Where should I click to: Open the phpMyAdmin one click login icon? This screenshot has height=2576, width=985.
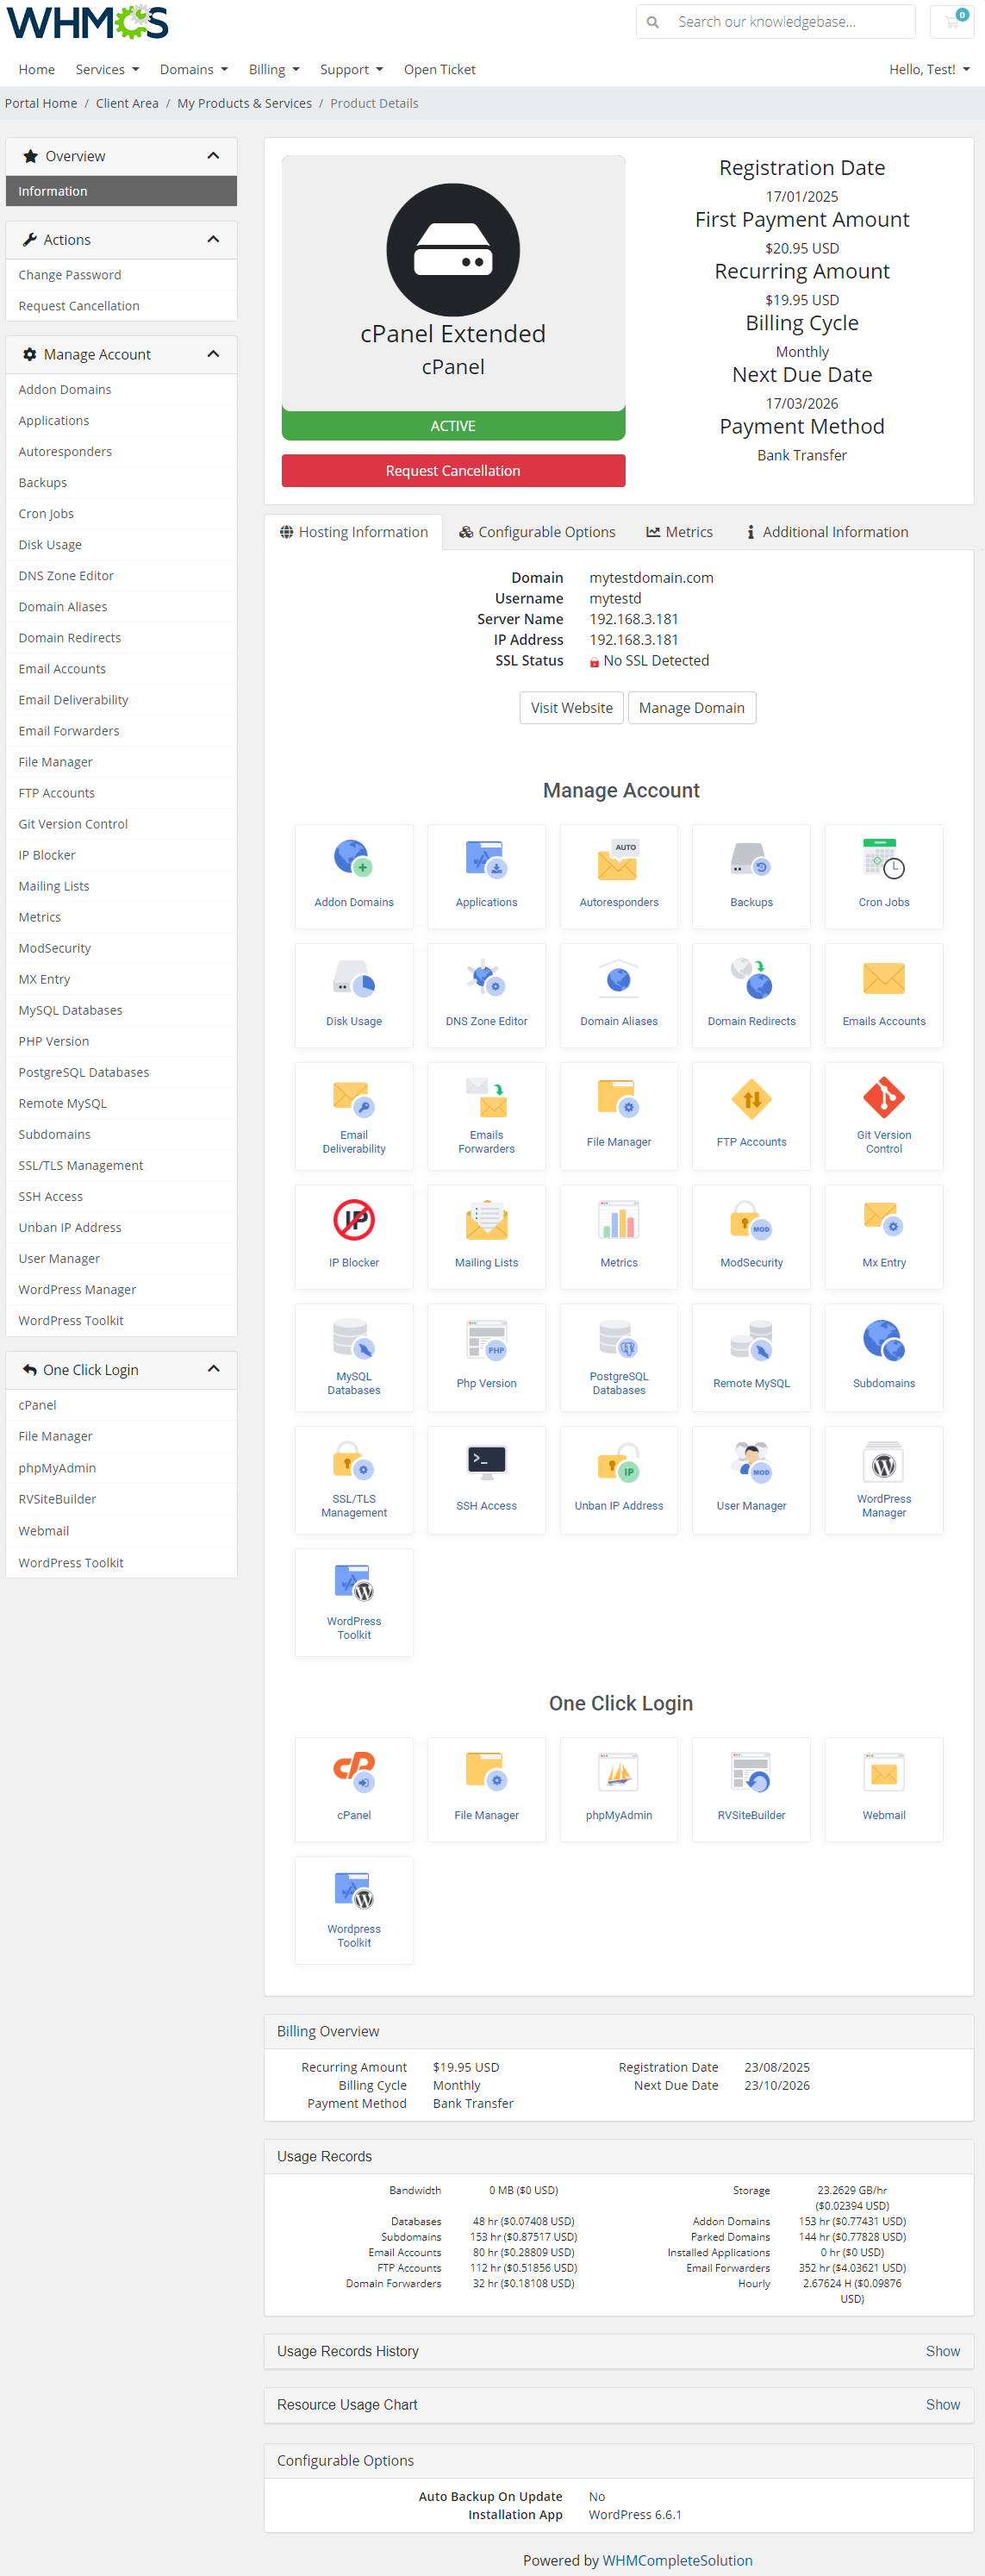tap(618, 1774)
